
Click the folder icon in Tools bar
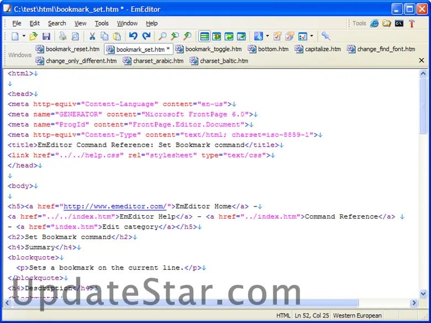(x=387, y=23)
